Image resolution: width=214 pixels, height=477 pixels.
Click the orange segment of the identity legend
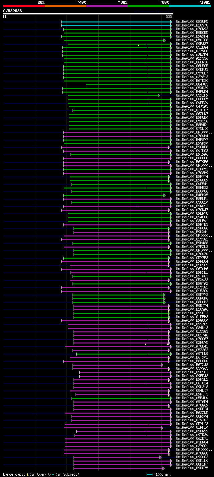pyautogui.click(x=65, y=6)
